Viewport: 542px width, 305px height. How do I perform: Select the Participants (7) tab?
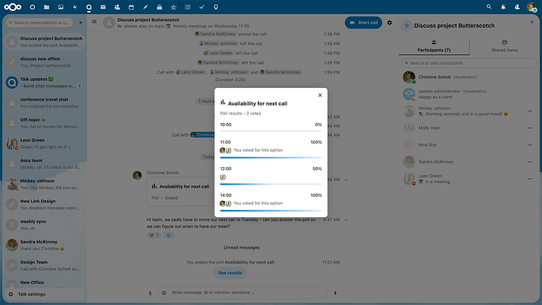point(434,47)
